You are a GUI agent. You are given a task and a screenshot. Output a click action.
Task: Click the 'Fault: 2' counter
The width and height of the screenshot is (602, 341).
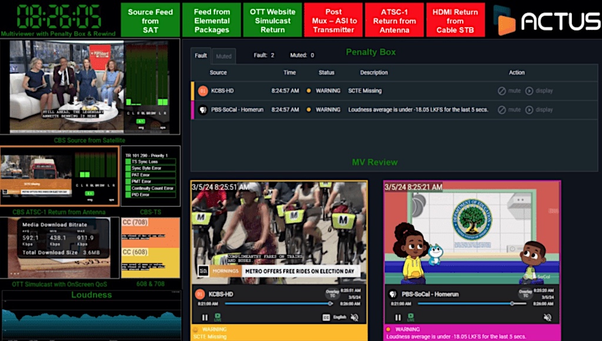[x=264, y=55]
